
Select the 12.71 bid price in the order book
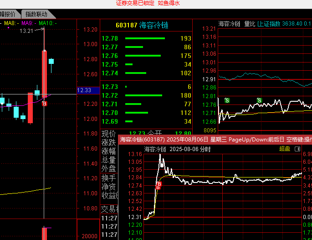[110, 104]
